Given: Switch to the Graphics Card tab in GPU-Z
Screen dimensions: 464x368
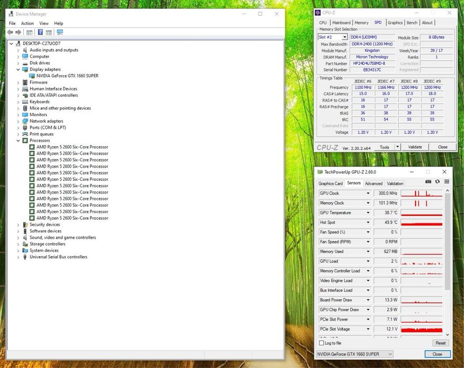Looking at the screenshot, I should point(331,183).
